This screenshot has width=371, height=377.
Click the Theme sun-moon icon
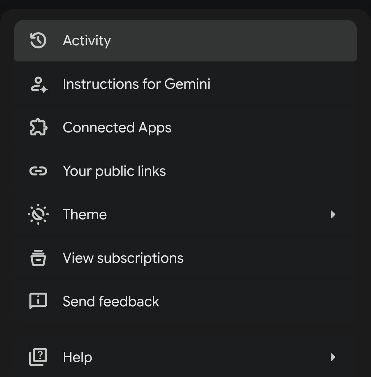(x=38, y=215)
